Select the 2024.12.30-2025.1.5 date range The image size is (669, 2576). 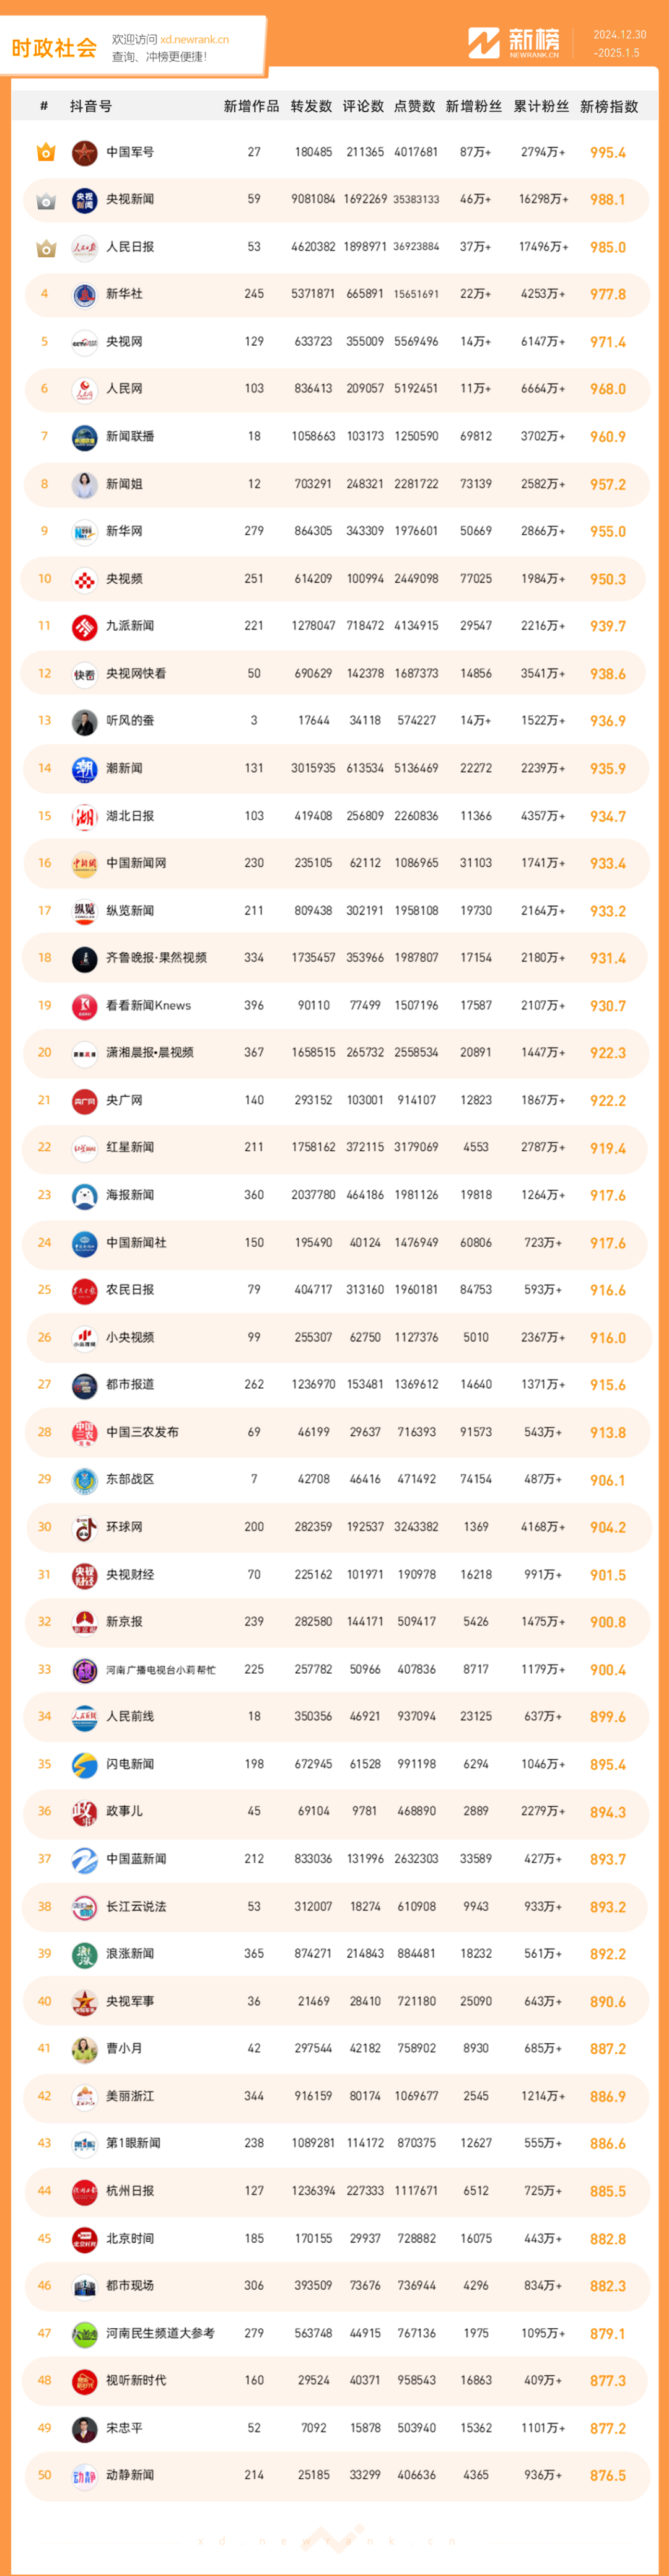coord(619,43)
